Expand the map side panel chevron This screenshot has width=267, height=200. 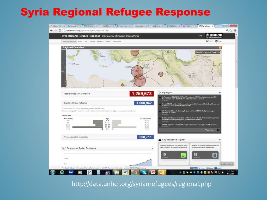(65, 67)
